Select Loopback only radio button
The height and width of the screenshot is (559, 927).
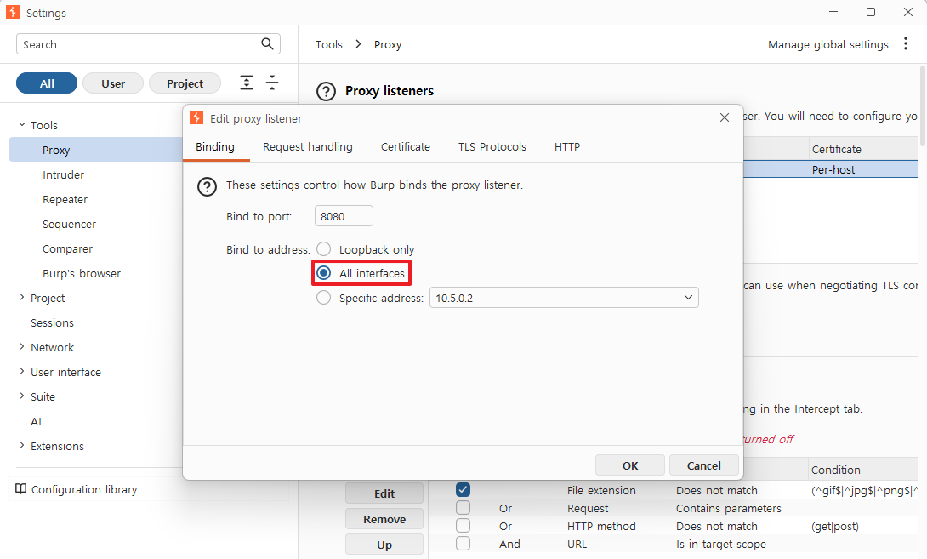pos(323,249)
